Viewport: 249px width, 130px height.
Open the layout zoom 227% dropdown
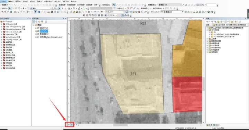tap(117, 16)
